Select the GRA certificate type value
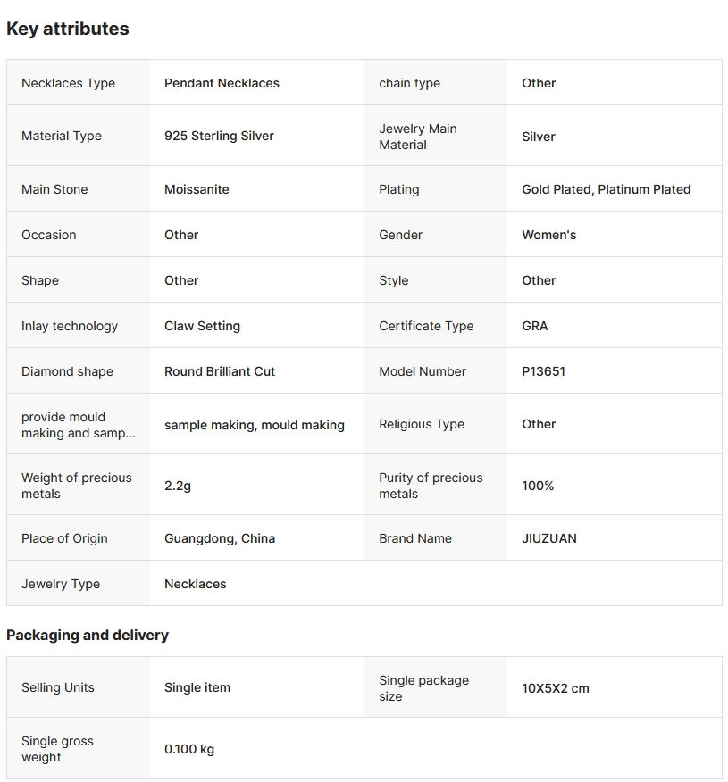 coord(534,326)
